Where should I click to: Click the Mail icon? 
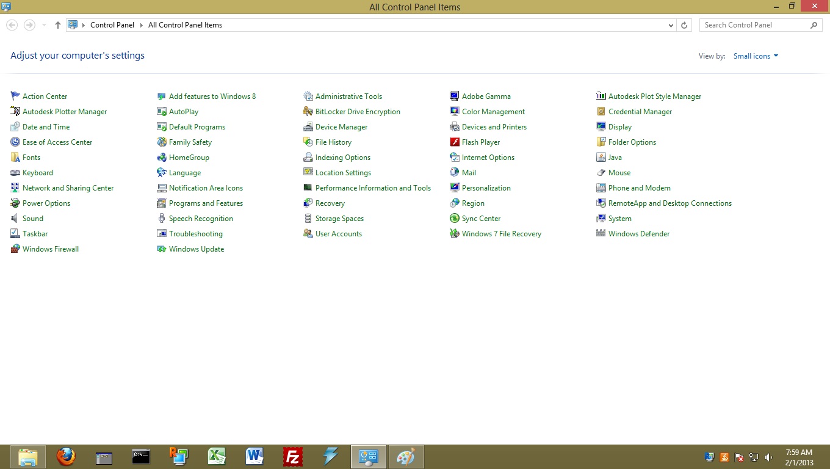tap(455, 173)
